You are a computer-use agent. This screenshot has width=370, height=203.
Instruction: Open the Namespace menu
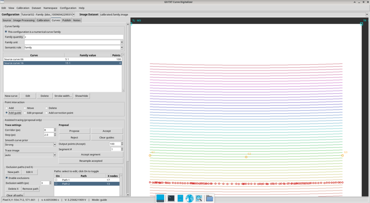click(50, 8)
